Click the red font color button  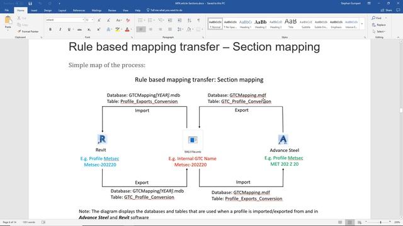pyautogui.click(x=127, y=30)
